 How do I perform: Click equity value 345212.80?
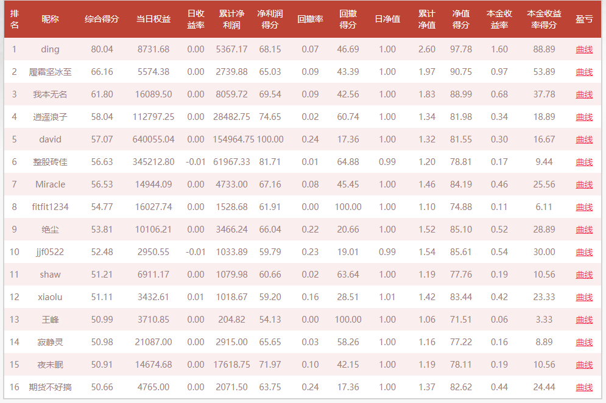153,162
